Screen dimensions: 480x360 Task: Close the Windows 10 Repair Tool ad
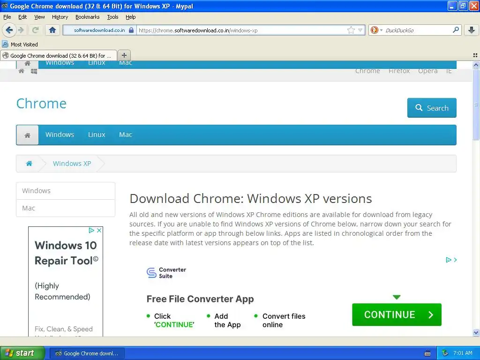[x=99, y=230]
